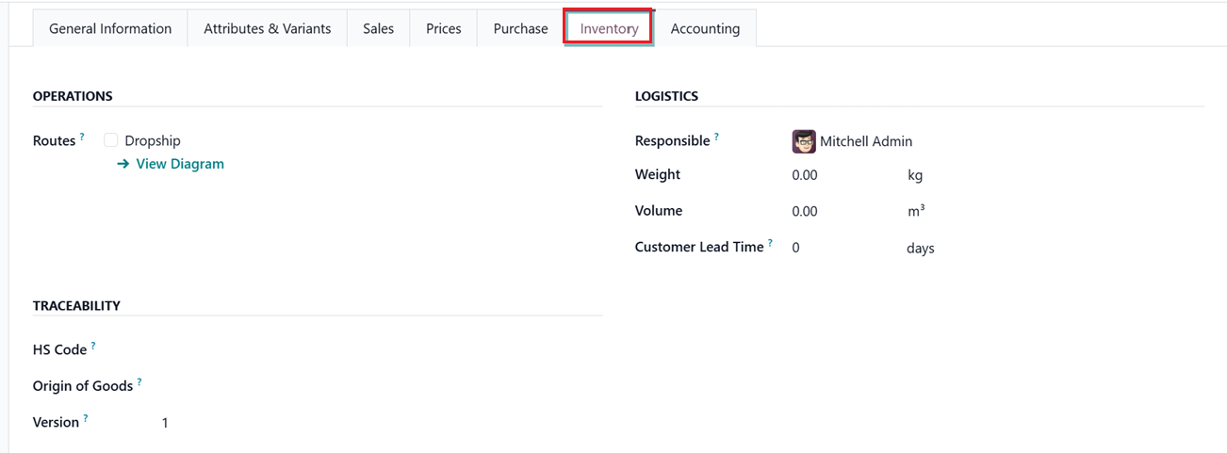Click arrow icon before View Diagram
1227x453 pixels.
pos(123,164)
